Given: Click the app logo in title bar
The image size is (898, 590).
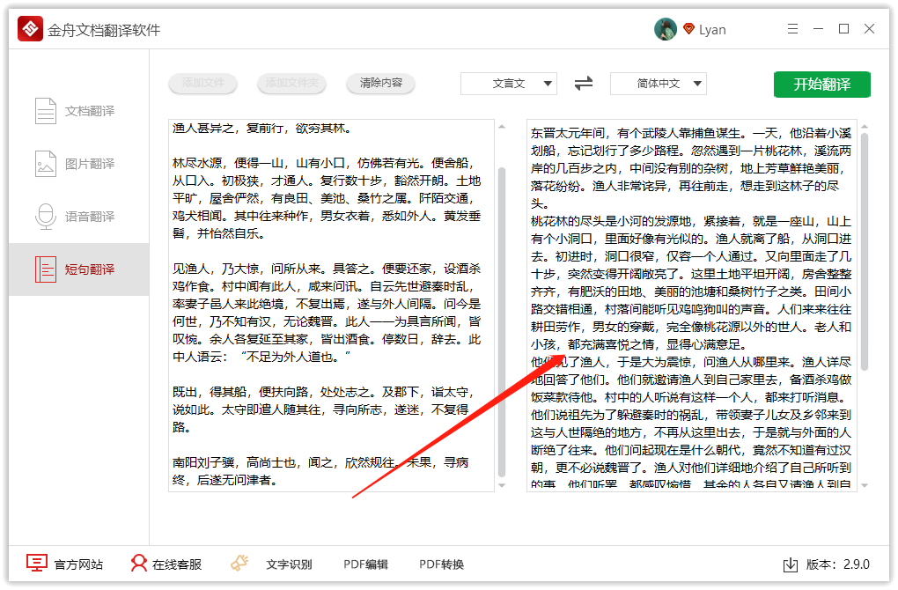Looking at the screenshot, I should 29,28.
